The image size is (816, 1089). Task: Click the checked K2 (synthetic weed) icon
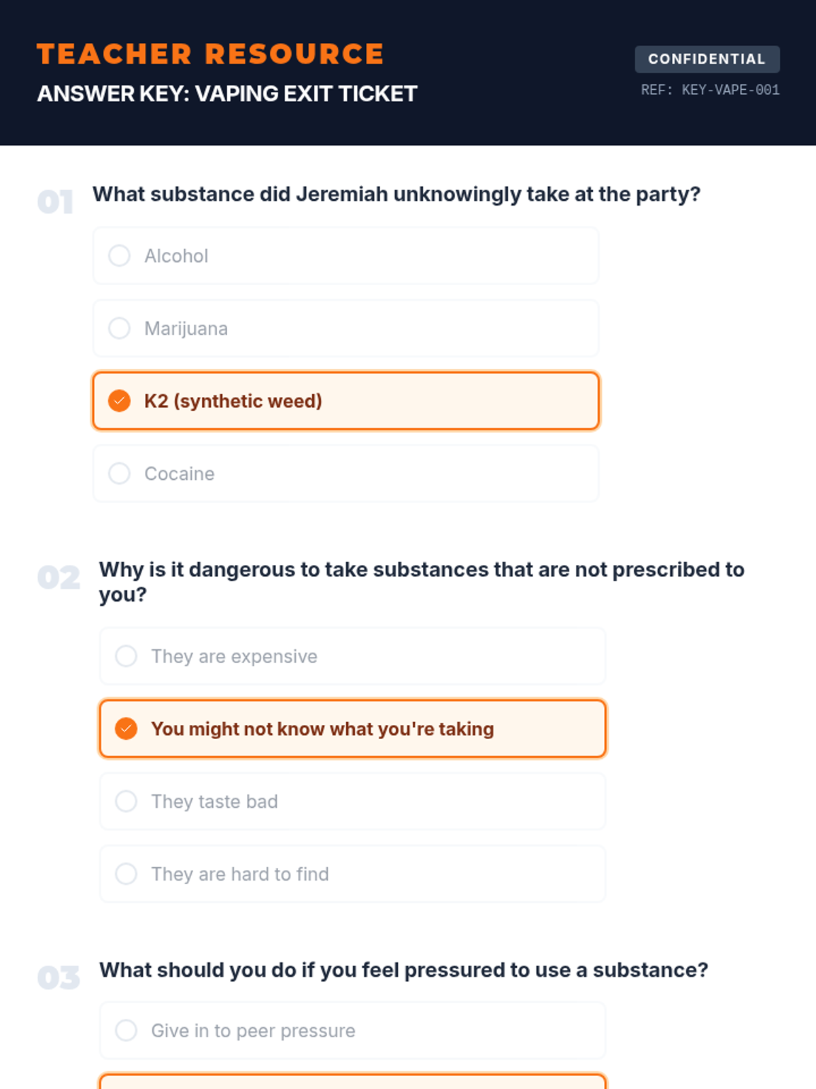tap(120, 401)
